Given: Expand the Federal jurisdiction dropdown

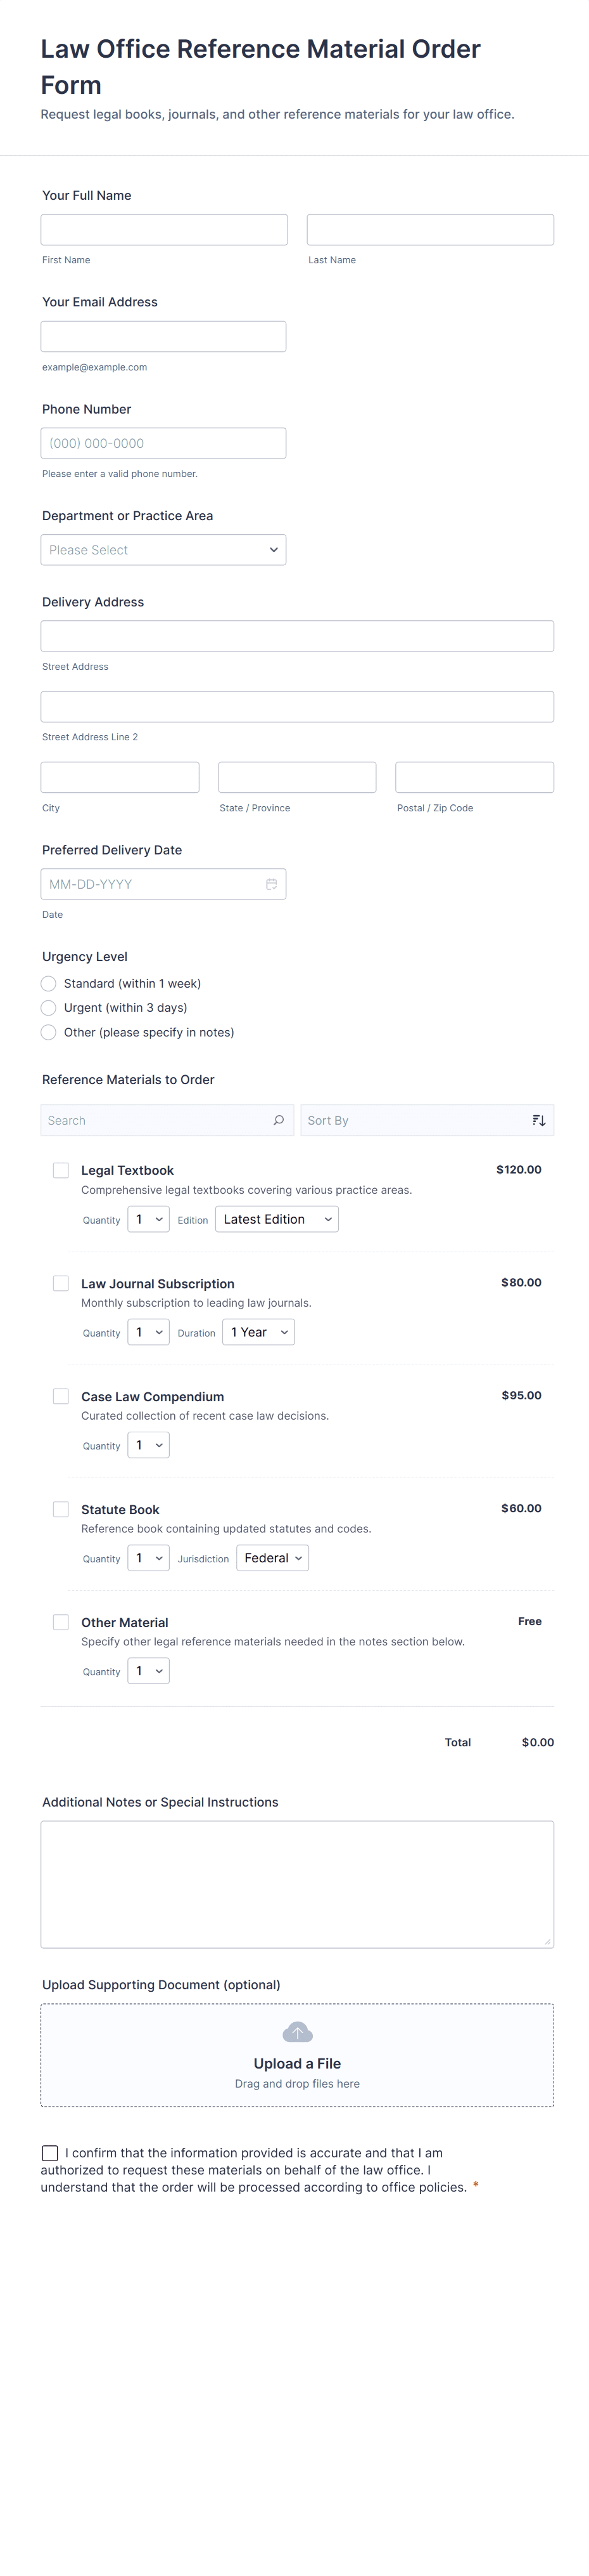Looking at the screenshot, I should (x=272, y=1558).
